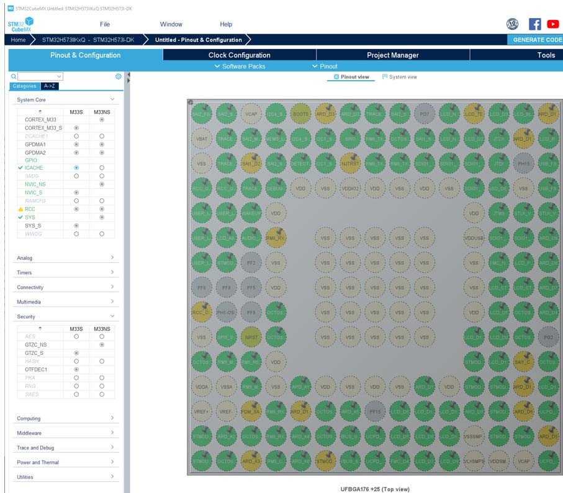Select the PF15 pin on the chip
The image size is (563, 493).
coord(375,412)
